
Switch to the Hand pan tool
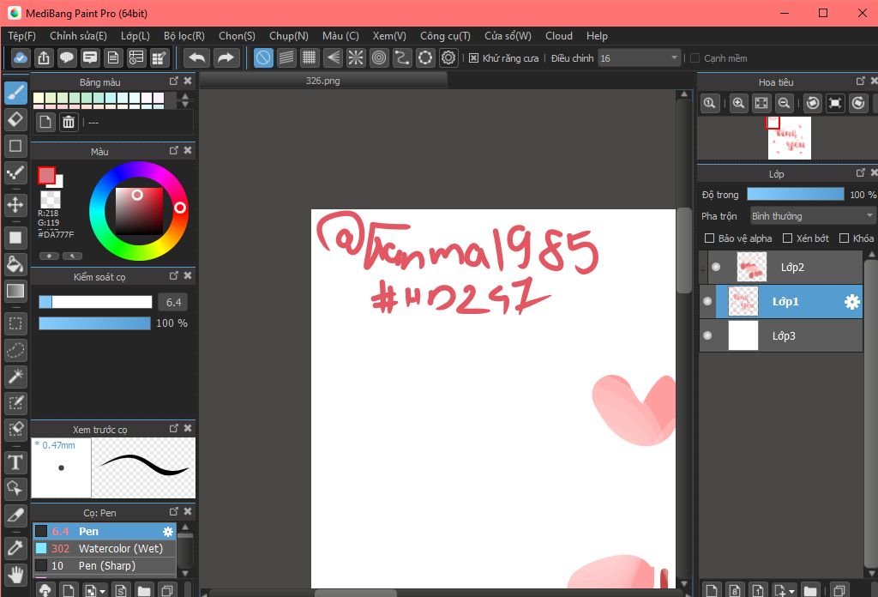(x=15, y=575)
